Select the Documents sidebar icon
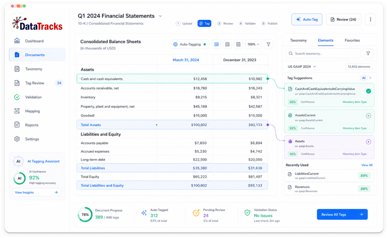The image size is (388, 238). [x=17, y=55]
